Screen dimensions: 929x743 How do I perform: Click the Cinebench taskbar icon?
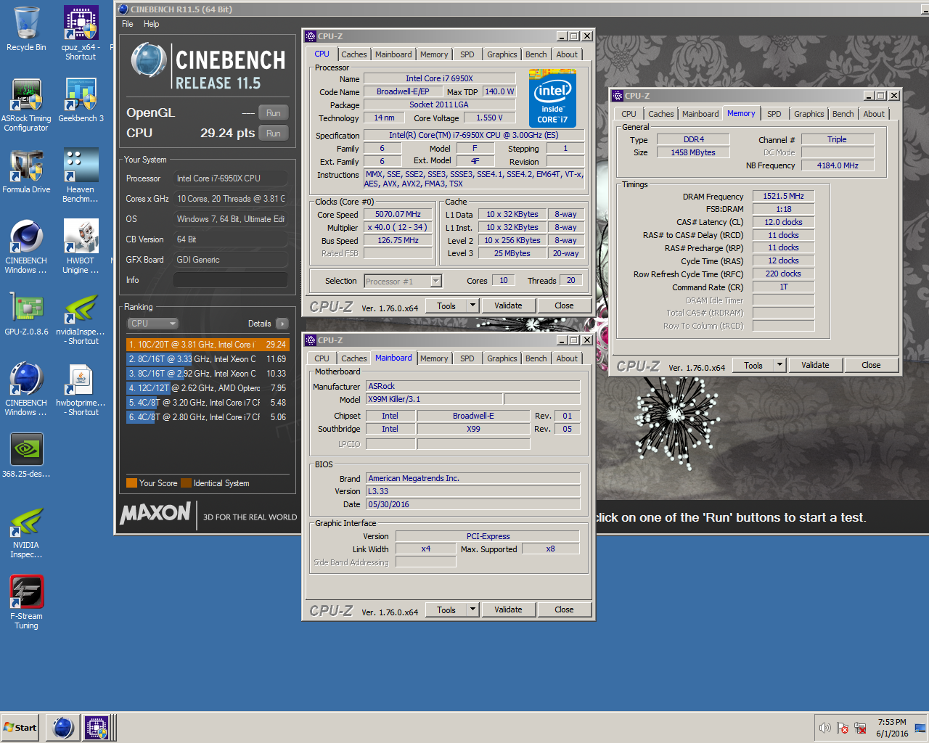pyautogui.click(x=63, y=727)
